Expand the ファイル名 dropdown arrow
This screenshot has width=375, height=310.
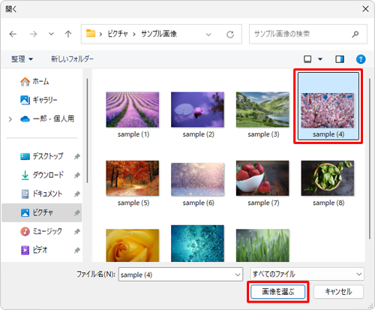point(238,275)
